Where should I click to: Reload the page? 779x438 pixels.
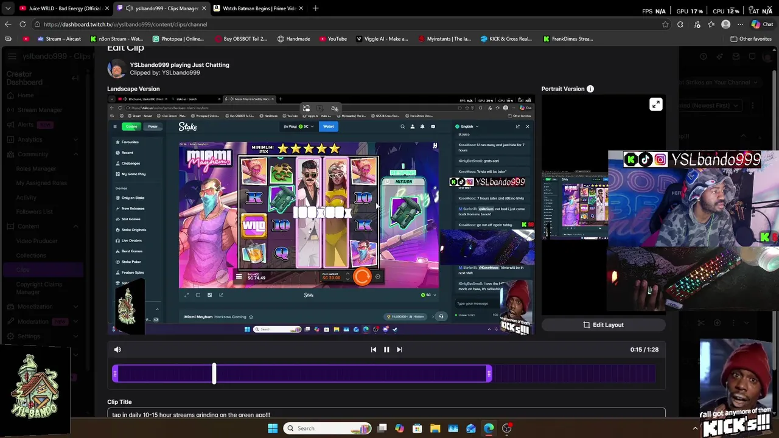tap(23, 24)
